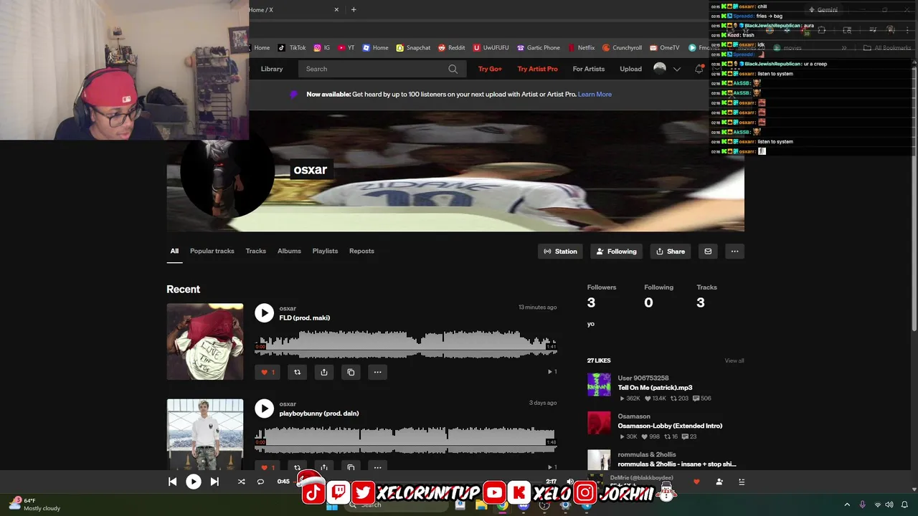
Task: Mute the player volume
Action: (x=570, y=482)
